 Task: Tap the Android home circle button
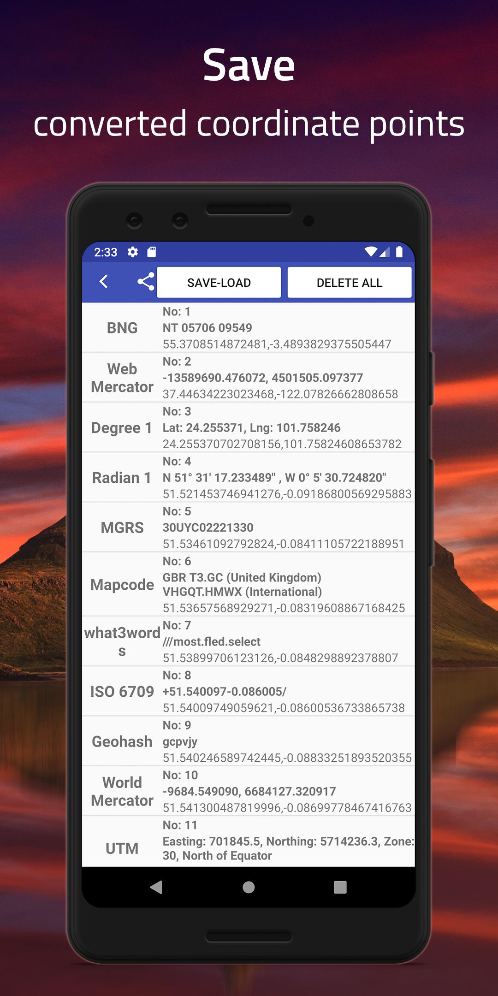pyautogui.click(x=249, y=887)
